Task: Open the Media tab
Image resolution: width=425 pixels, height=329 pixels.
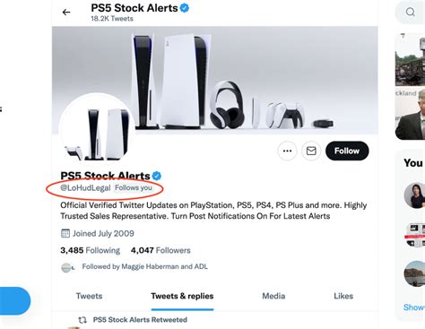Action: click(273, 296)
